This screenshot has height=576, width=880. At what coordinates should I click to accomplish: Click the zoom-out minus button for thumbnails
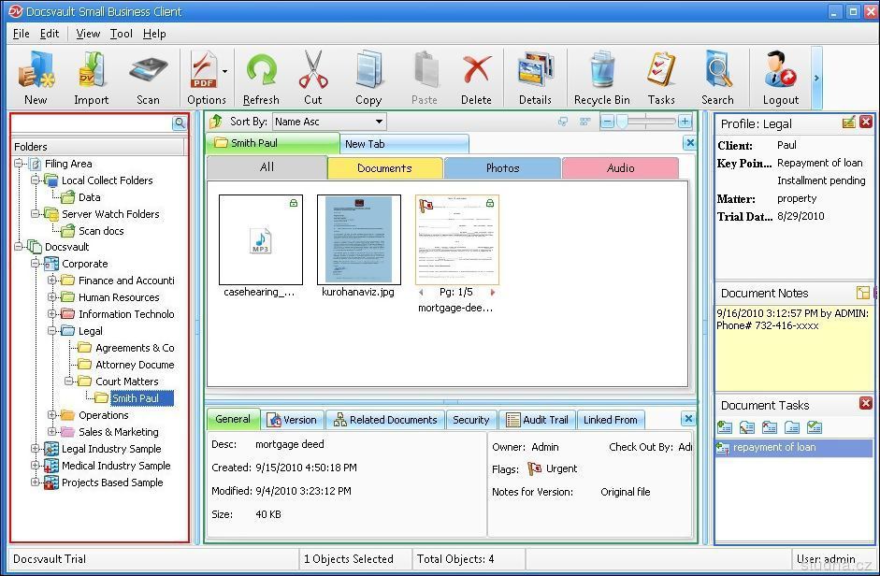click(608, 122)
